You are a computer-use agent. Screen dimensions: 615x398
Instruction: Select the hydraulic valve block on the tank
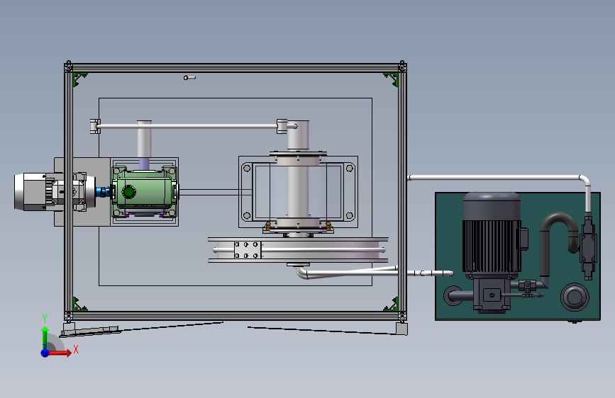pyautogui.click(x=588, y=246)
